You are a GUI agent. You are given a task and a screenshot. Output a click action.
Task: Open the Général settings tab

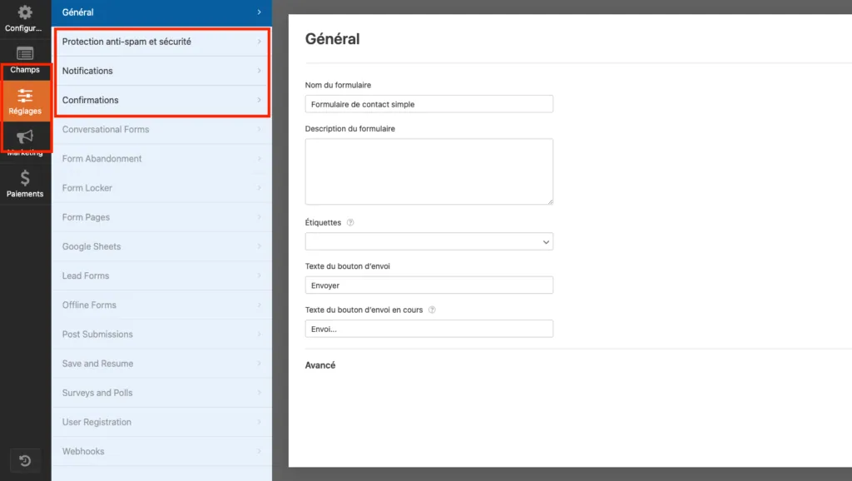(x=161, y=12)
